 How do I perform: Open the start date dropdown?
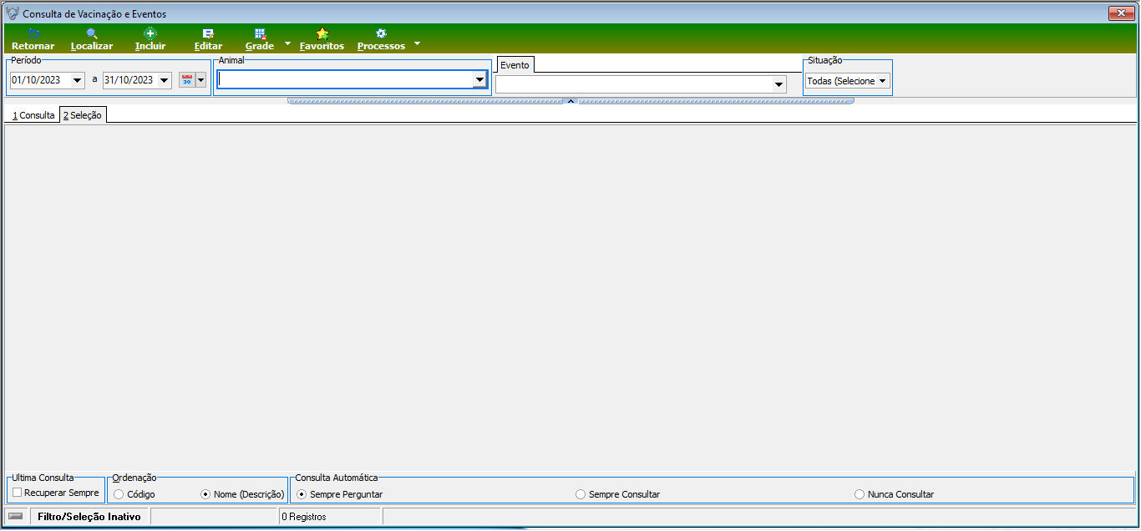(78, 80)
